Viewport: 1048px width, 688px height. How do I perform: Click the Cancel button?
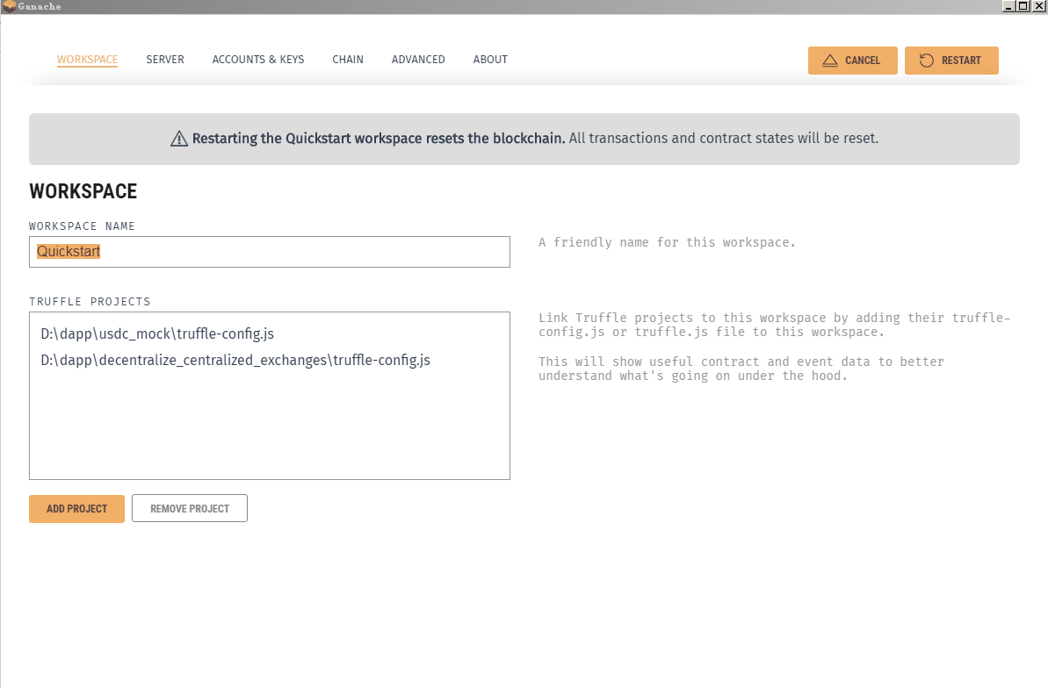click(x=852, y=61)
